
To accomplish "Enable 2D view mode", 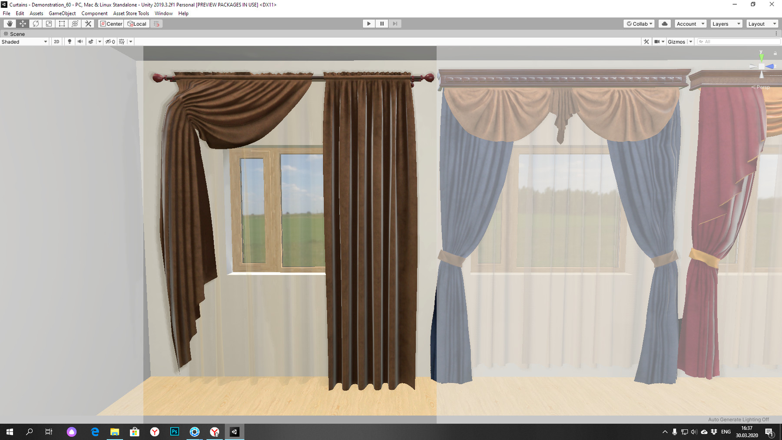I will [56, 41].
